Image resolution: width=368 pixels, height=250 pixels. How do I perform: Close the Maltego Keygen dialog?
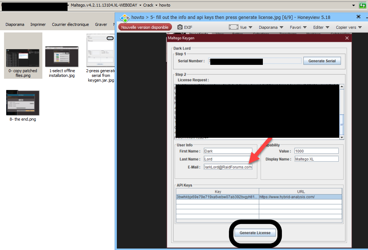click(x=347, y=38)
